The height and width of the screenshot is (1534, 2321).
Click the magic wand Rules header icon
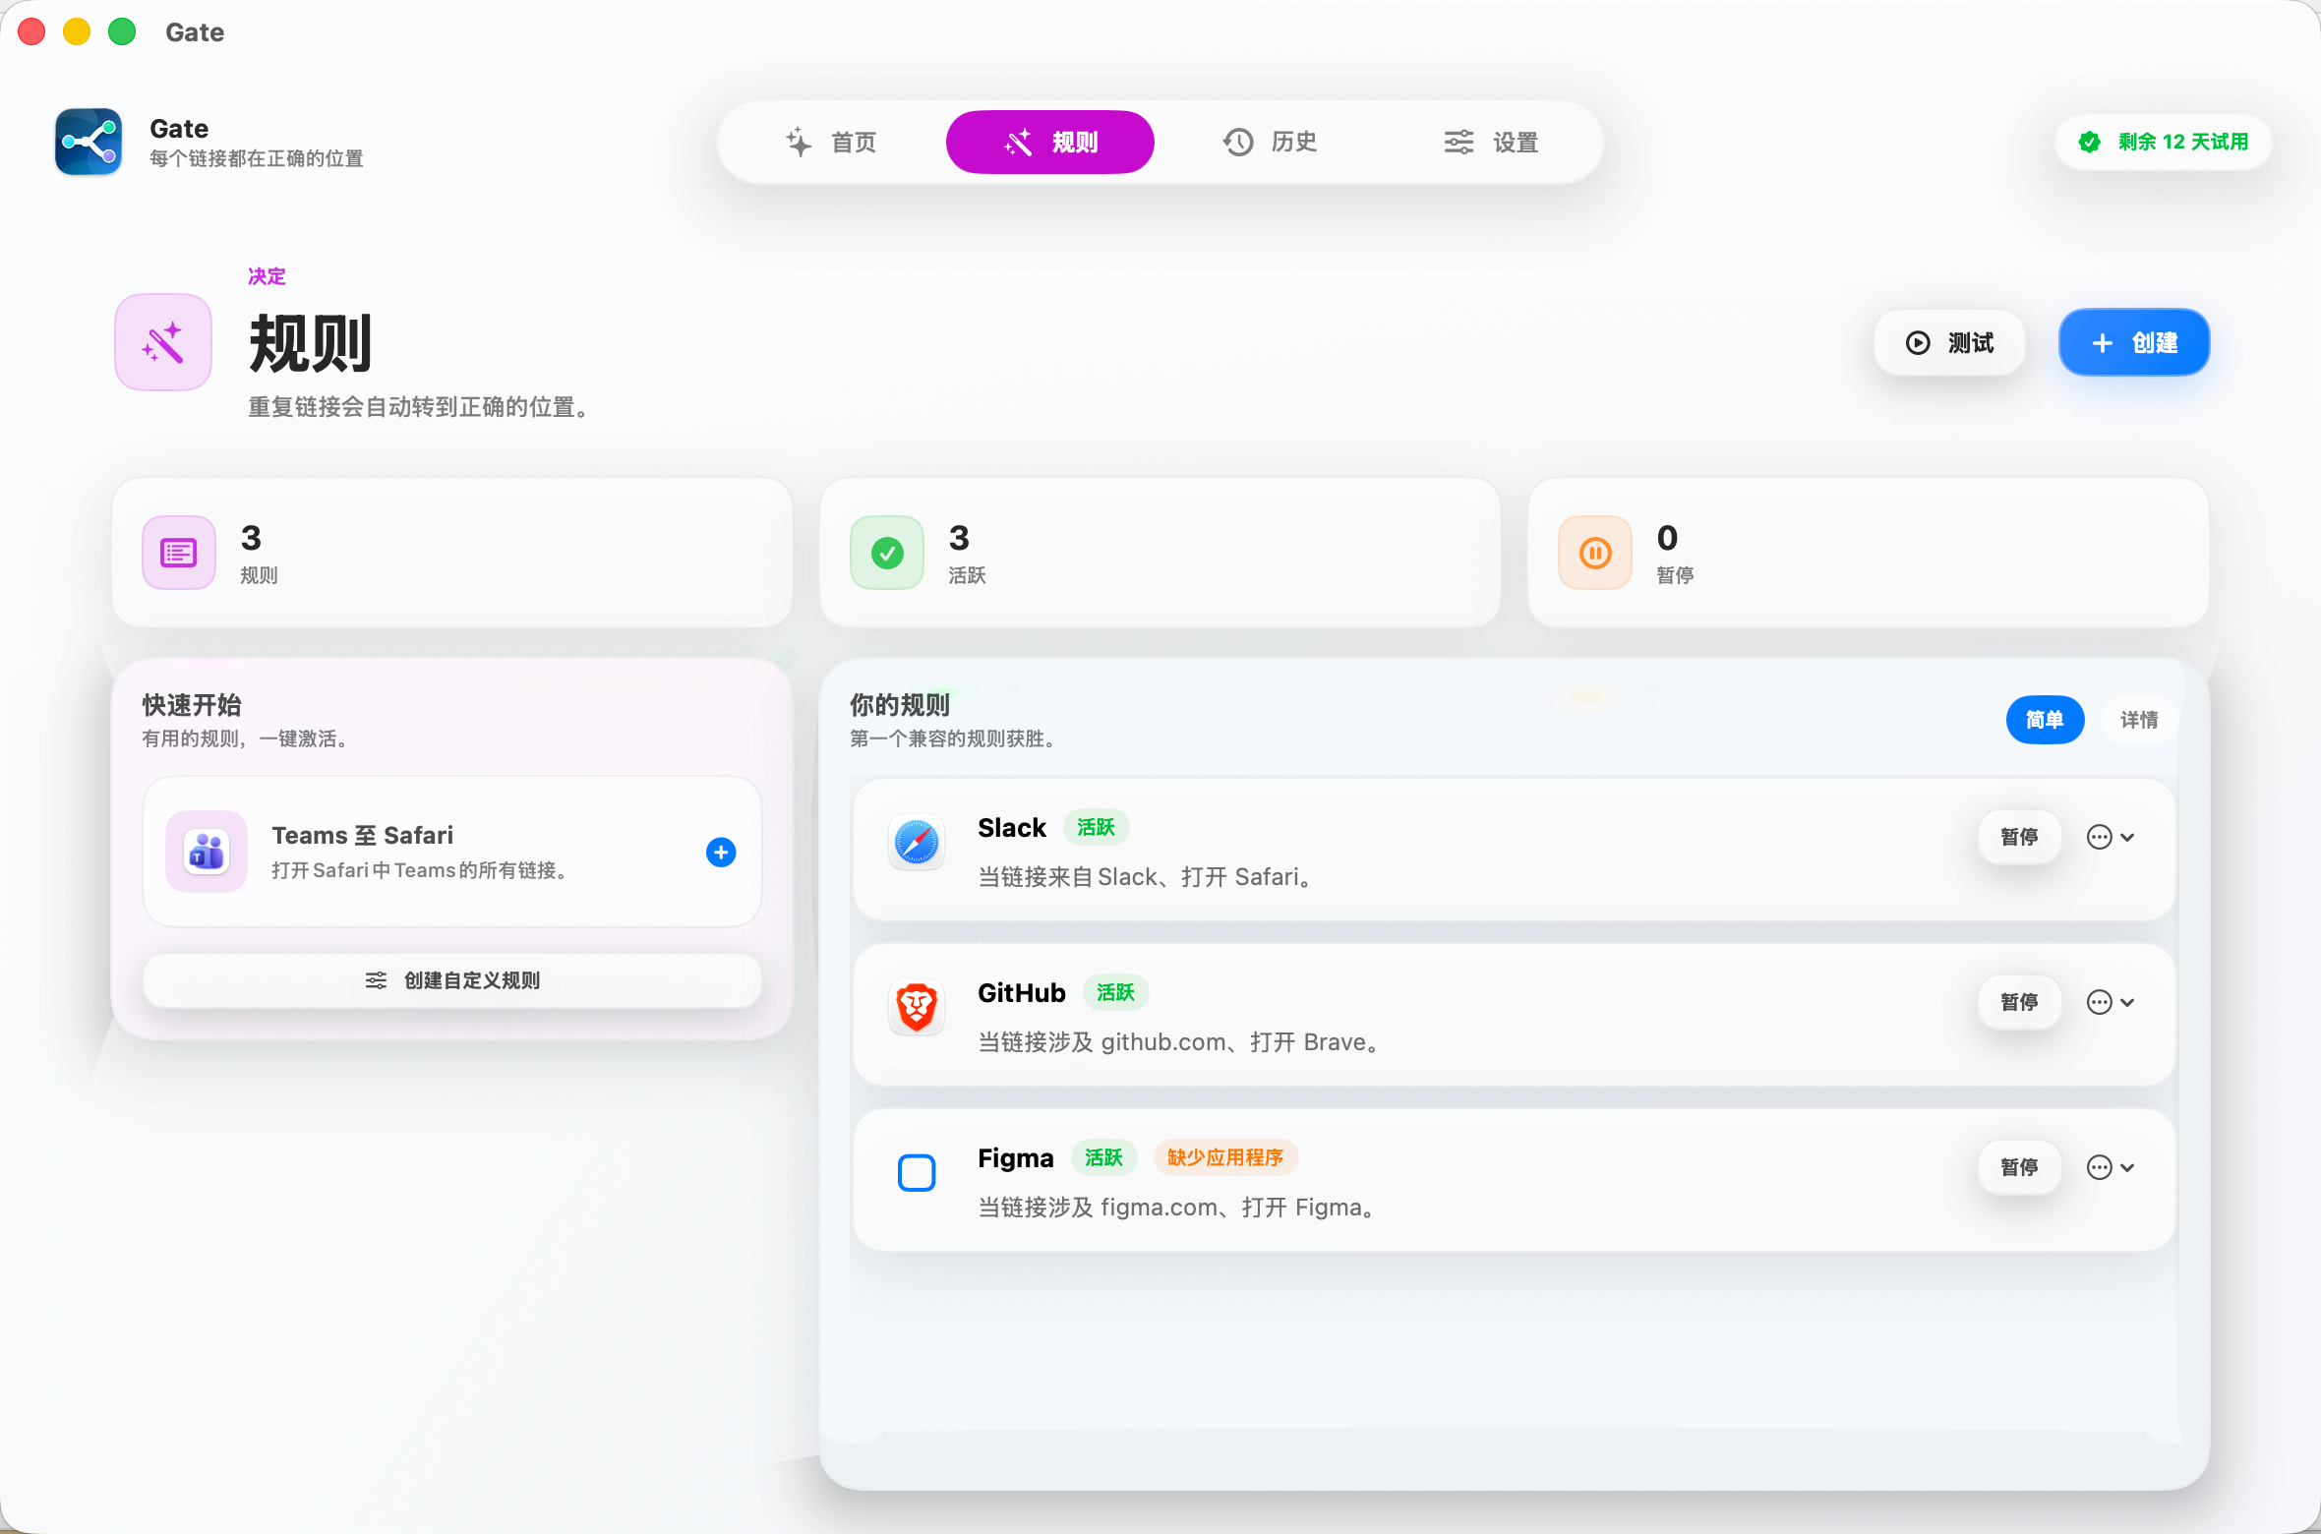[x=163, y=342]
